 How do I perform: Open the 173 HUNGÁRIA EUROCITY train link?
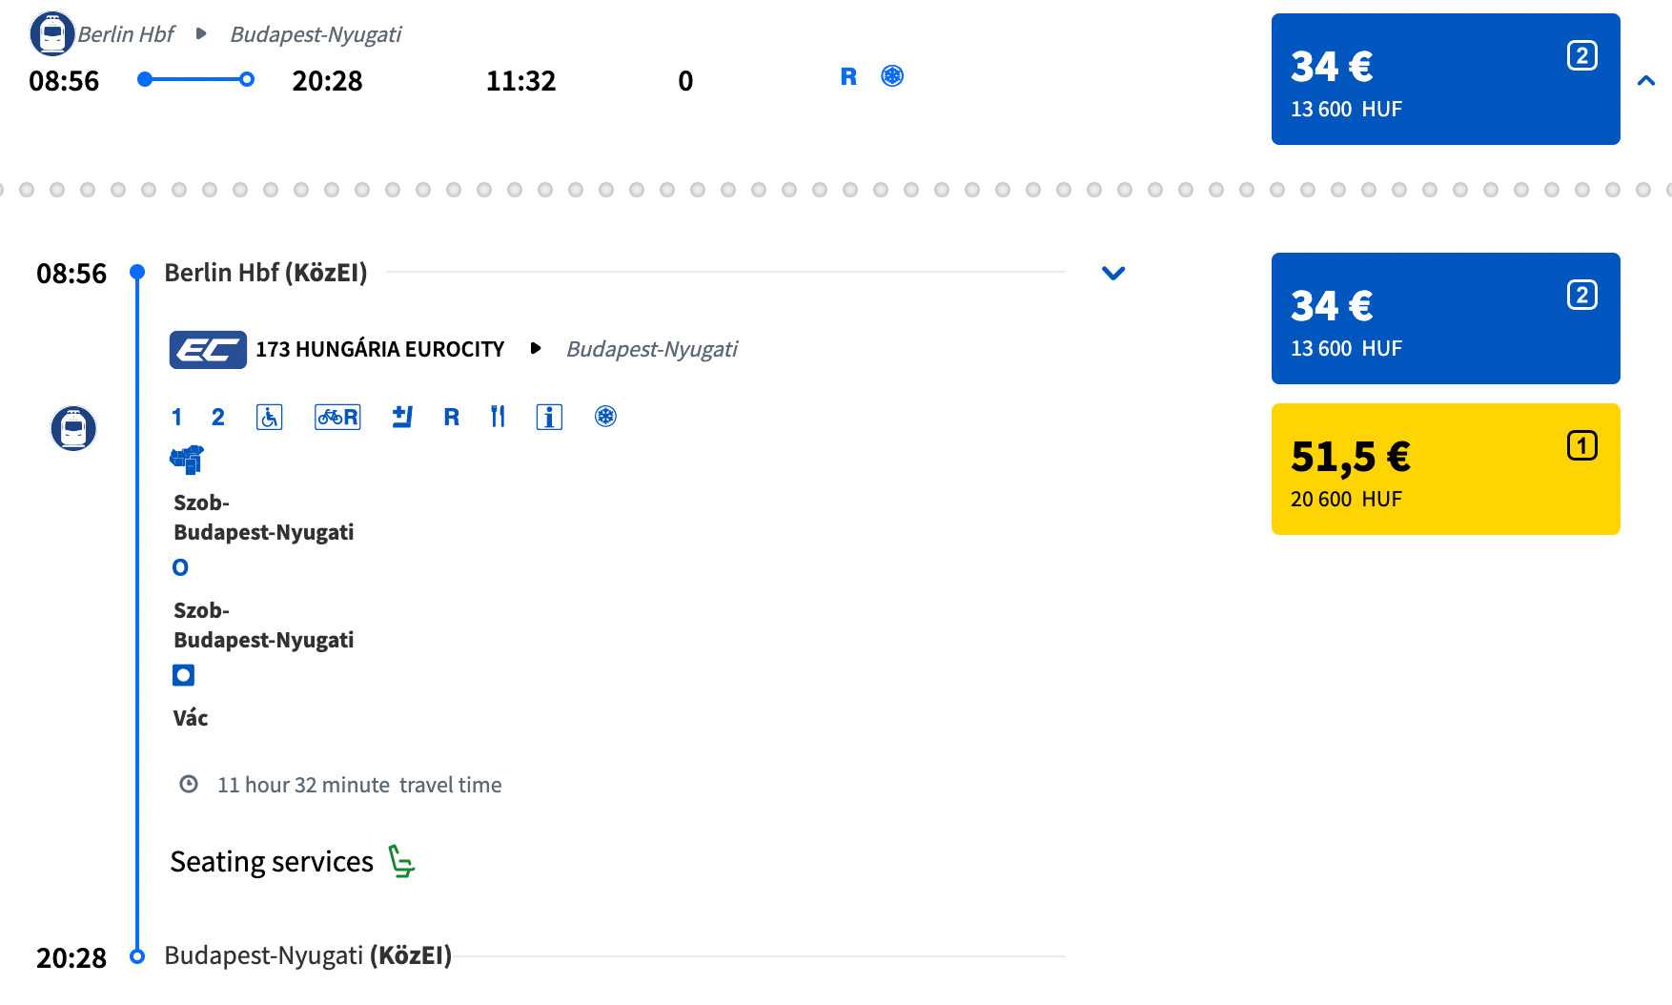point(379,350)
